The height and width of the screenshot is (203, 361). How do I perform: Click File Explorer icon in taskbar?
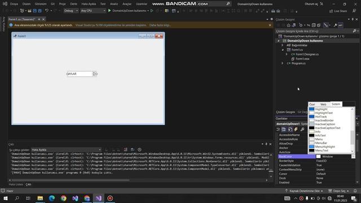click(40, 198)
